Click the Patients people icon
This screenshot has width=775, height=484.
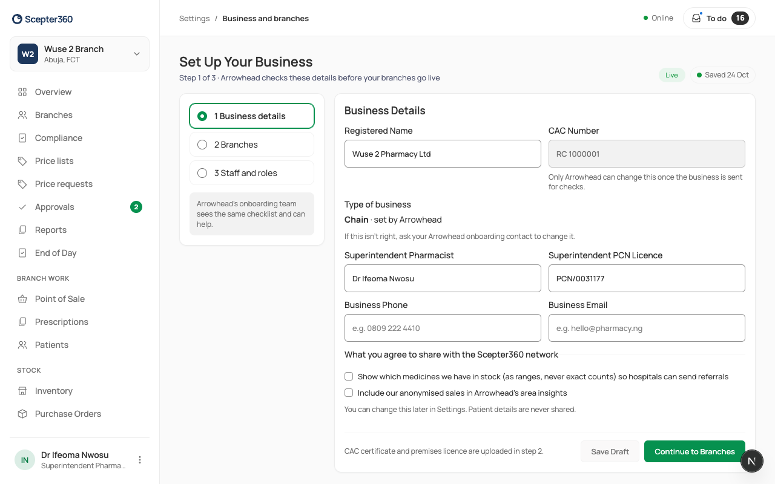22,345
